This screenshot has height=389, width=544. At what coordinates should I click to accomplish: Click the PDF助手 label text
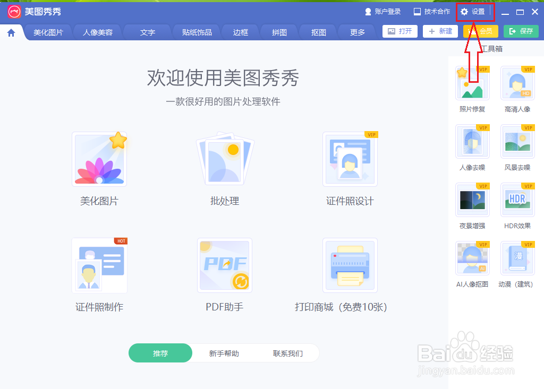click(225, 307)
